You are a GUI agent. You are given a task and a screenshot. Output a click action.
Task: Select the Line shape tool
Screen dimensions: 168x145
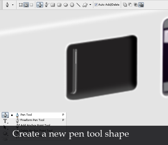click(79, 5)
